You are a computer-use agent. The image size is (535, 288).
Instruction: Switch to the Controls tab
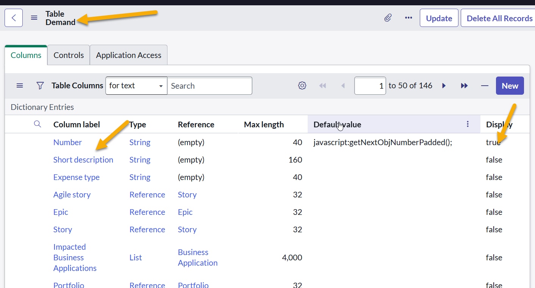(69, 55)
